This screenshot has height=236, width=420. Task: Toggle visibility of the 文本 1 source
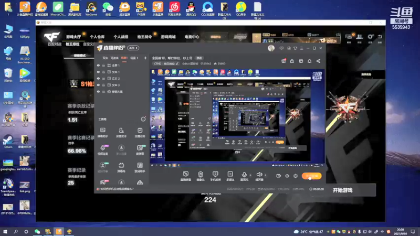pyautogui.click(x=98, y=72)
